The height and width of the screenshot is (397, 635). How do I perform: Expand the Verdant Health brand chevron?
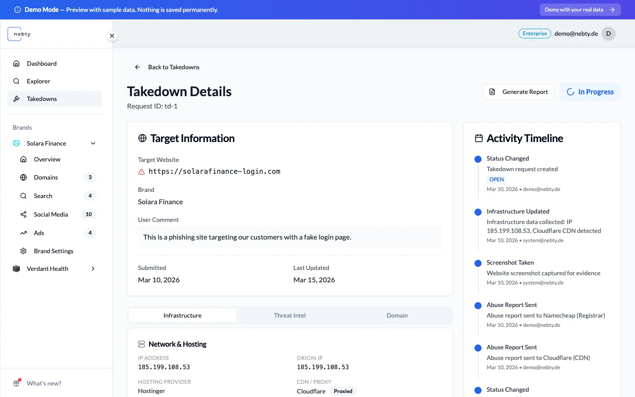point(93,269)
